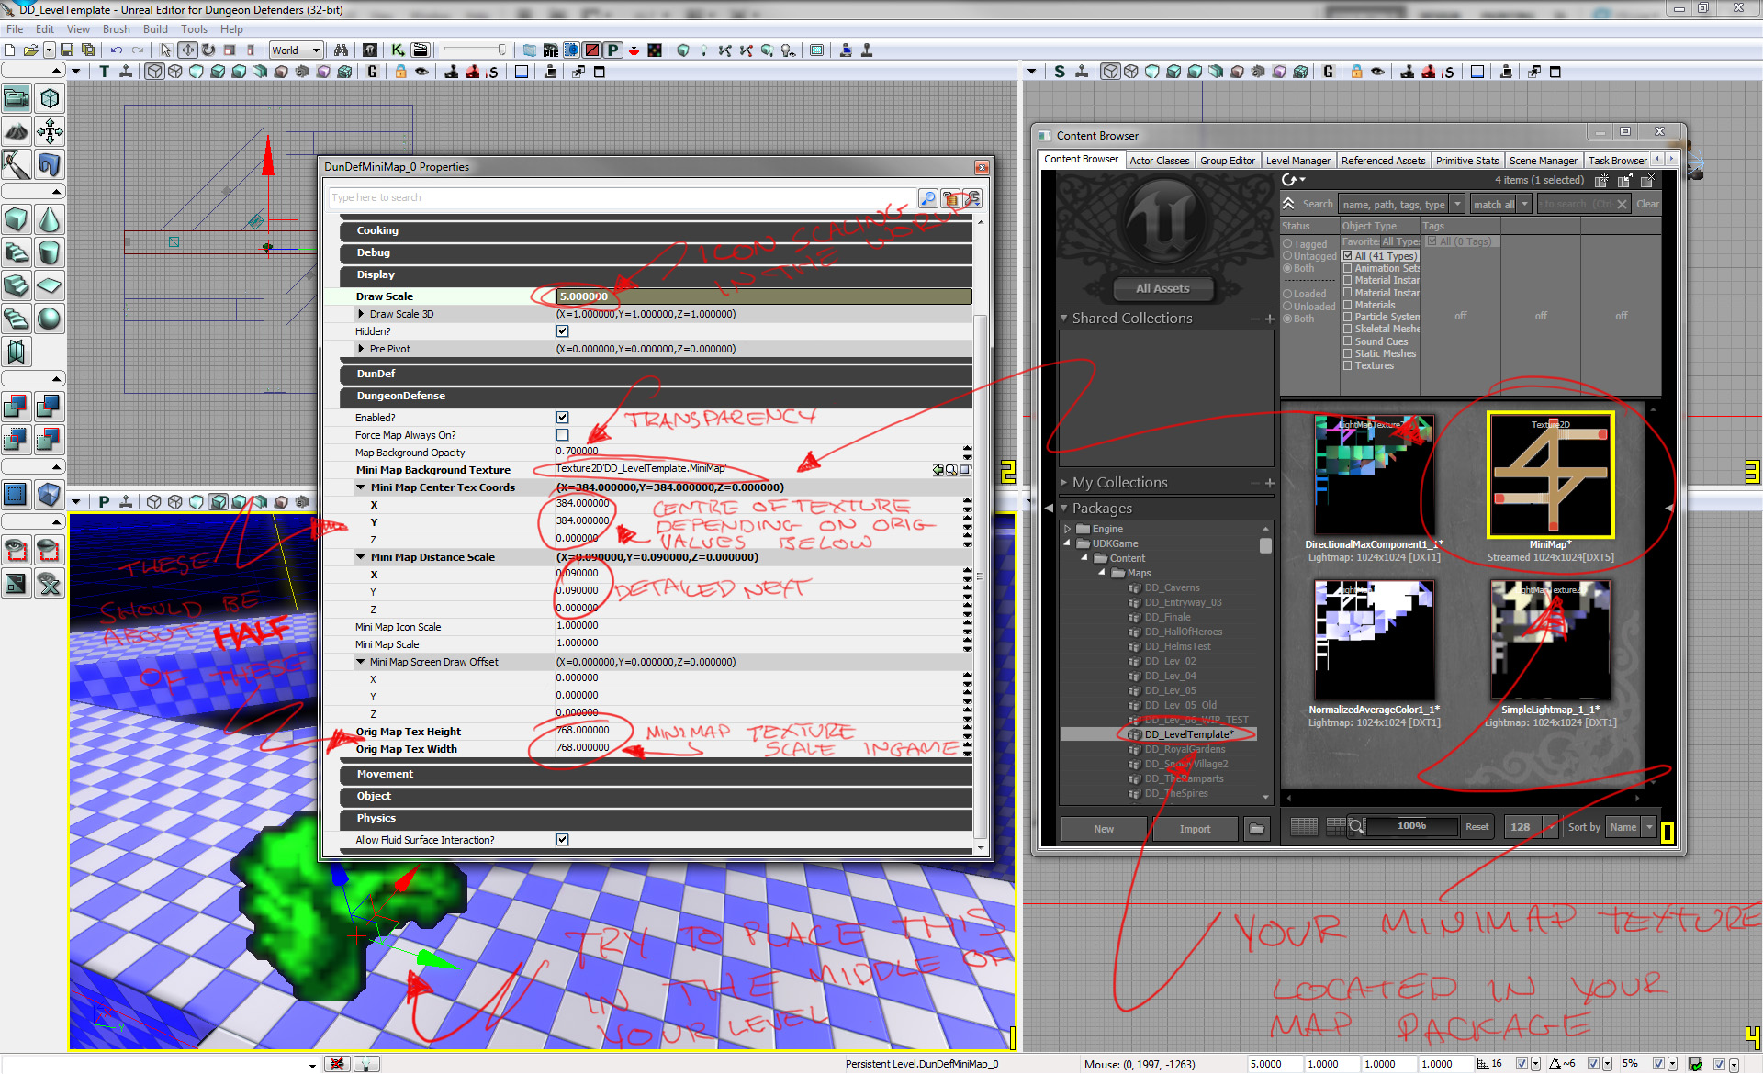
Task: Check the Textures object type filter
Action: click(x=1348, y=365)
